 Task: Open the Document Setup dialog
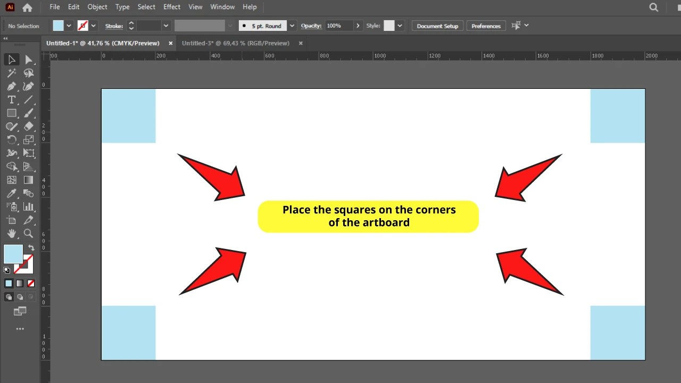click(x=437, y=25)
